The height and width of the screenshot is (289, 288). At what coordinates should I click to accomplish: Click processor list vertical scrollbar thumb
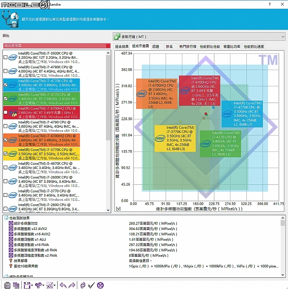[108, 98]
